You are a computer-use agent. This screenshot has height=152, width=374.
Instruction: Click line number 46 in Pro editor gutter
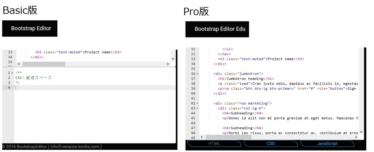193,123
